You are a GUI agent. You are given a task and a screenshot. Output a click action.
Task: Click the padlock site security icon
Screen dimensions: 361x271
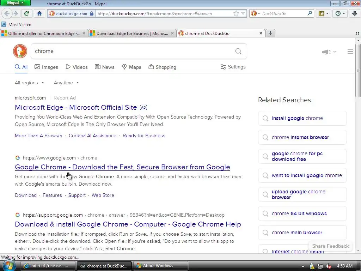(x=91, y=14)
